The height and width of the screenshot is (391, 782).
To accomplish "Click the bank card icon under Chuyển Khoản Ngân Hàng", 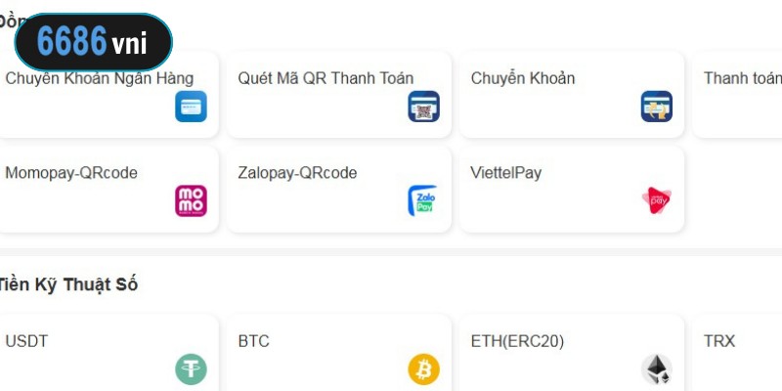I will coord(191,107).
